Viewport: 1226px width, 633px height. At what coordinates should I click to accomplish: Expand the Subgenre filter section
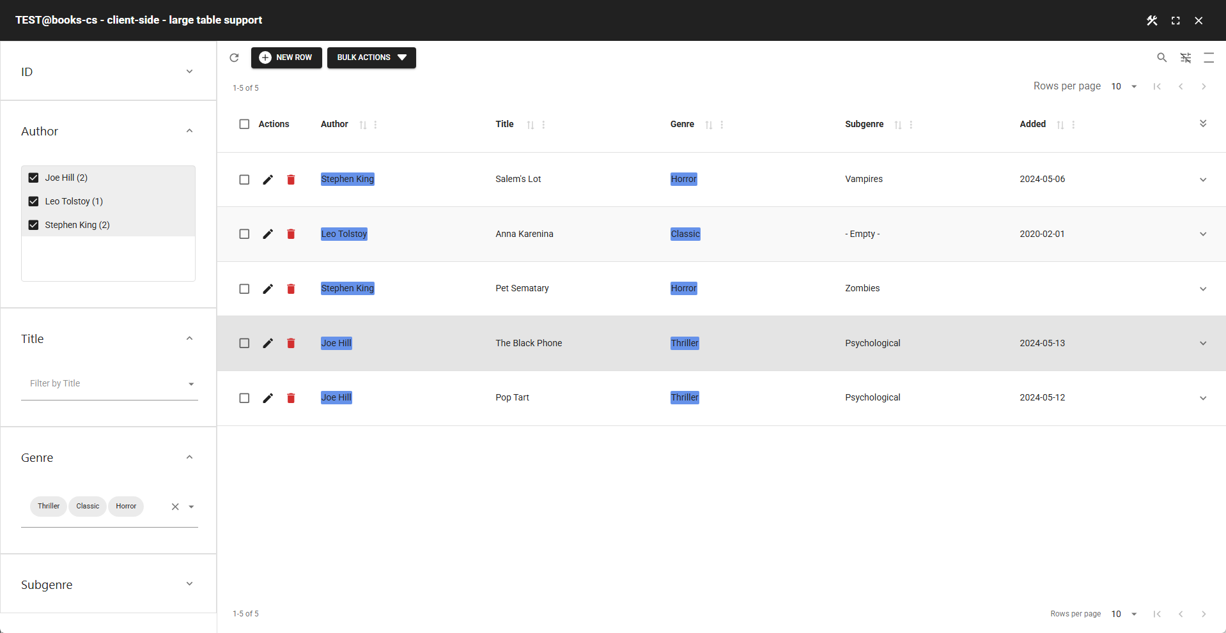[189, 584]
